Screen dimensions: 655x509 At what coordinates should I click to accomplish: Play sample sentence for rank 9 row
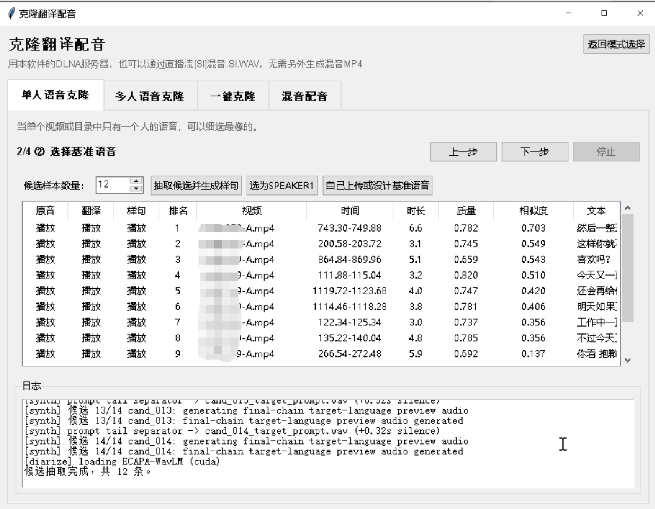(x=136, y=354)
